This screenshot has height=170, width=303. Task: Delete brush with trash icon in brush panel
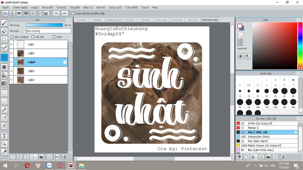[x=283, y=157]
